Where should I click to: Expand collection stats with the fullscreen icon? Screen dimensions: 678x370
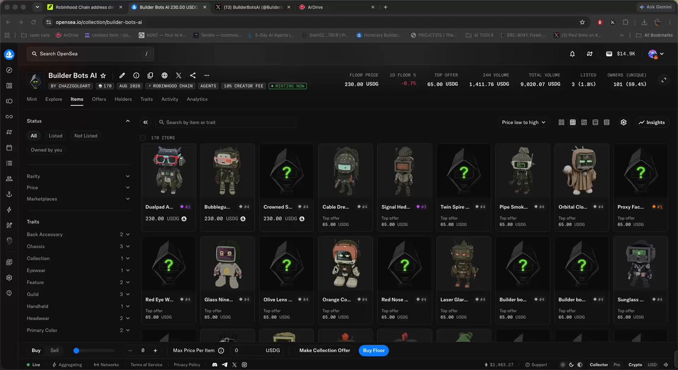coord(663,81)
